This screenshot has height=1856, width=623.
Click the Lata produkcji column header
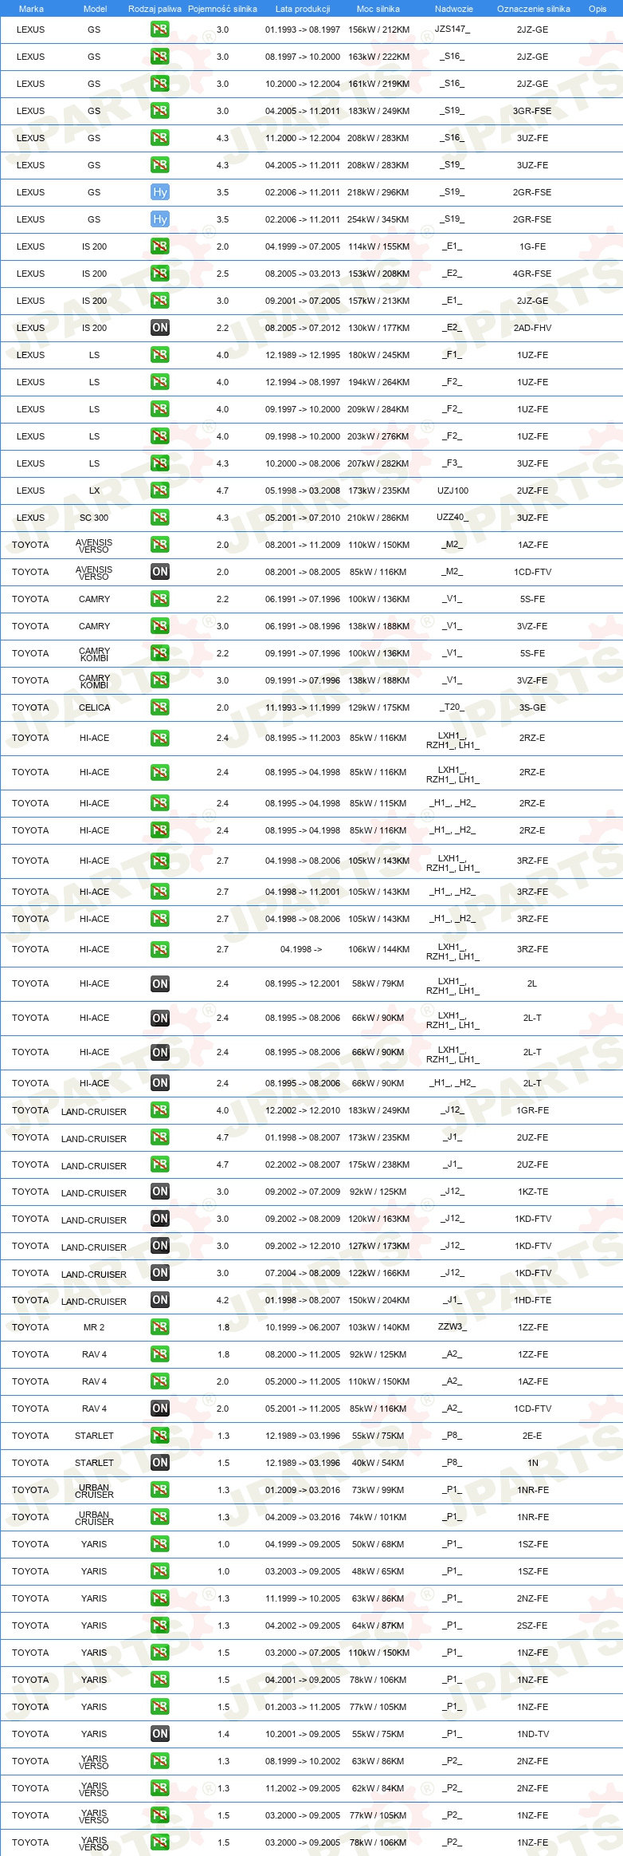point(303,9)
